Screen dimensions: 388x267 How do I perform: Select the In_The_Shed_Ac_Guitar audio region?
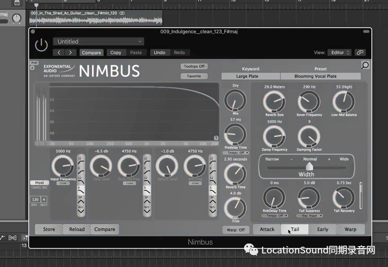96,18
